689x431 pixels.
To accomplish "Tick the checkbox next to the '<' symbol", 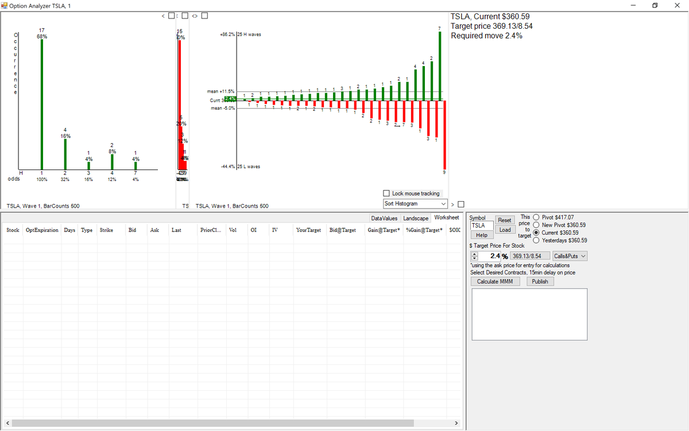I will [171, 16].
